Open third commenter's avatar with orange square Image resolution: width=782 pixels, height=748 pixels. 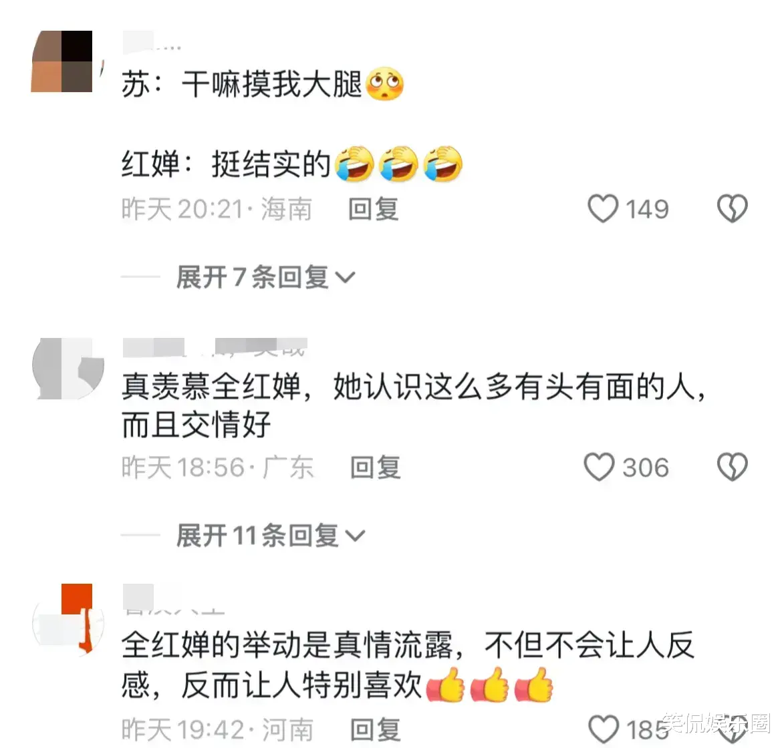[68, 618]
